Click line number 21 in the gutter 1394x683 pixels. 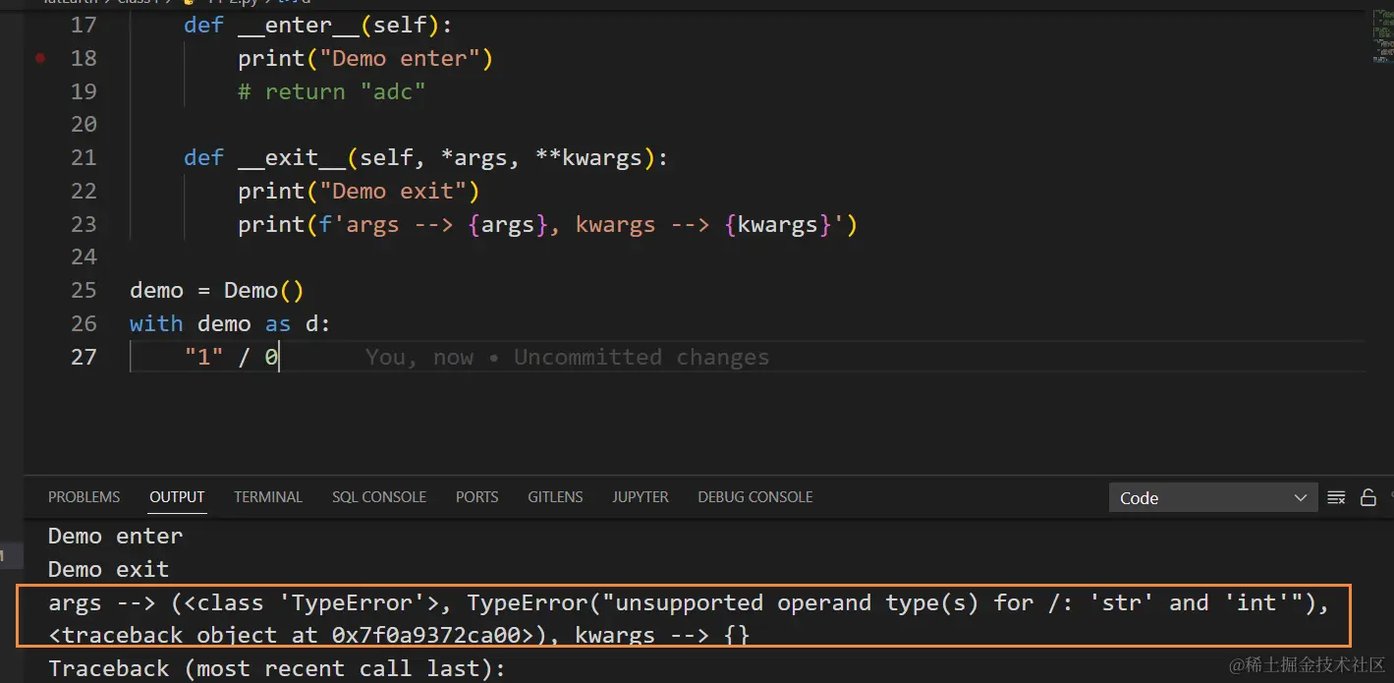(84, 157)
